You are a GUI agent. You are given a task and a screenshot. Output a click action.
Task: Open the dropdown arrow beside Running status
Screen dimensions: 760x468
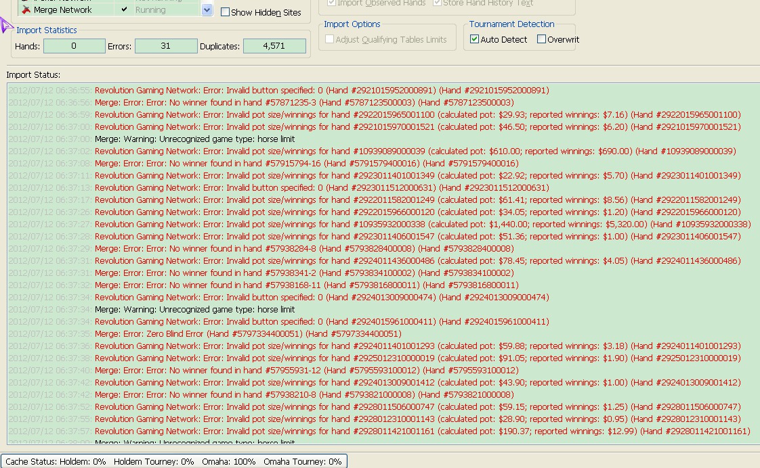[207, 9]
